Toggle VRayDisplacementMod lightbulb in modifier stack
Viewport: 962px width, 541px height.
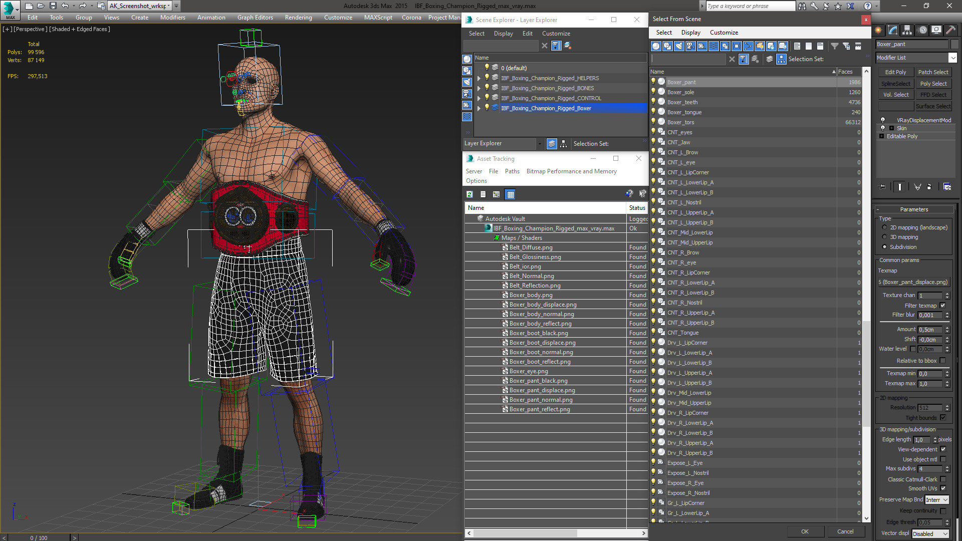883,120
